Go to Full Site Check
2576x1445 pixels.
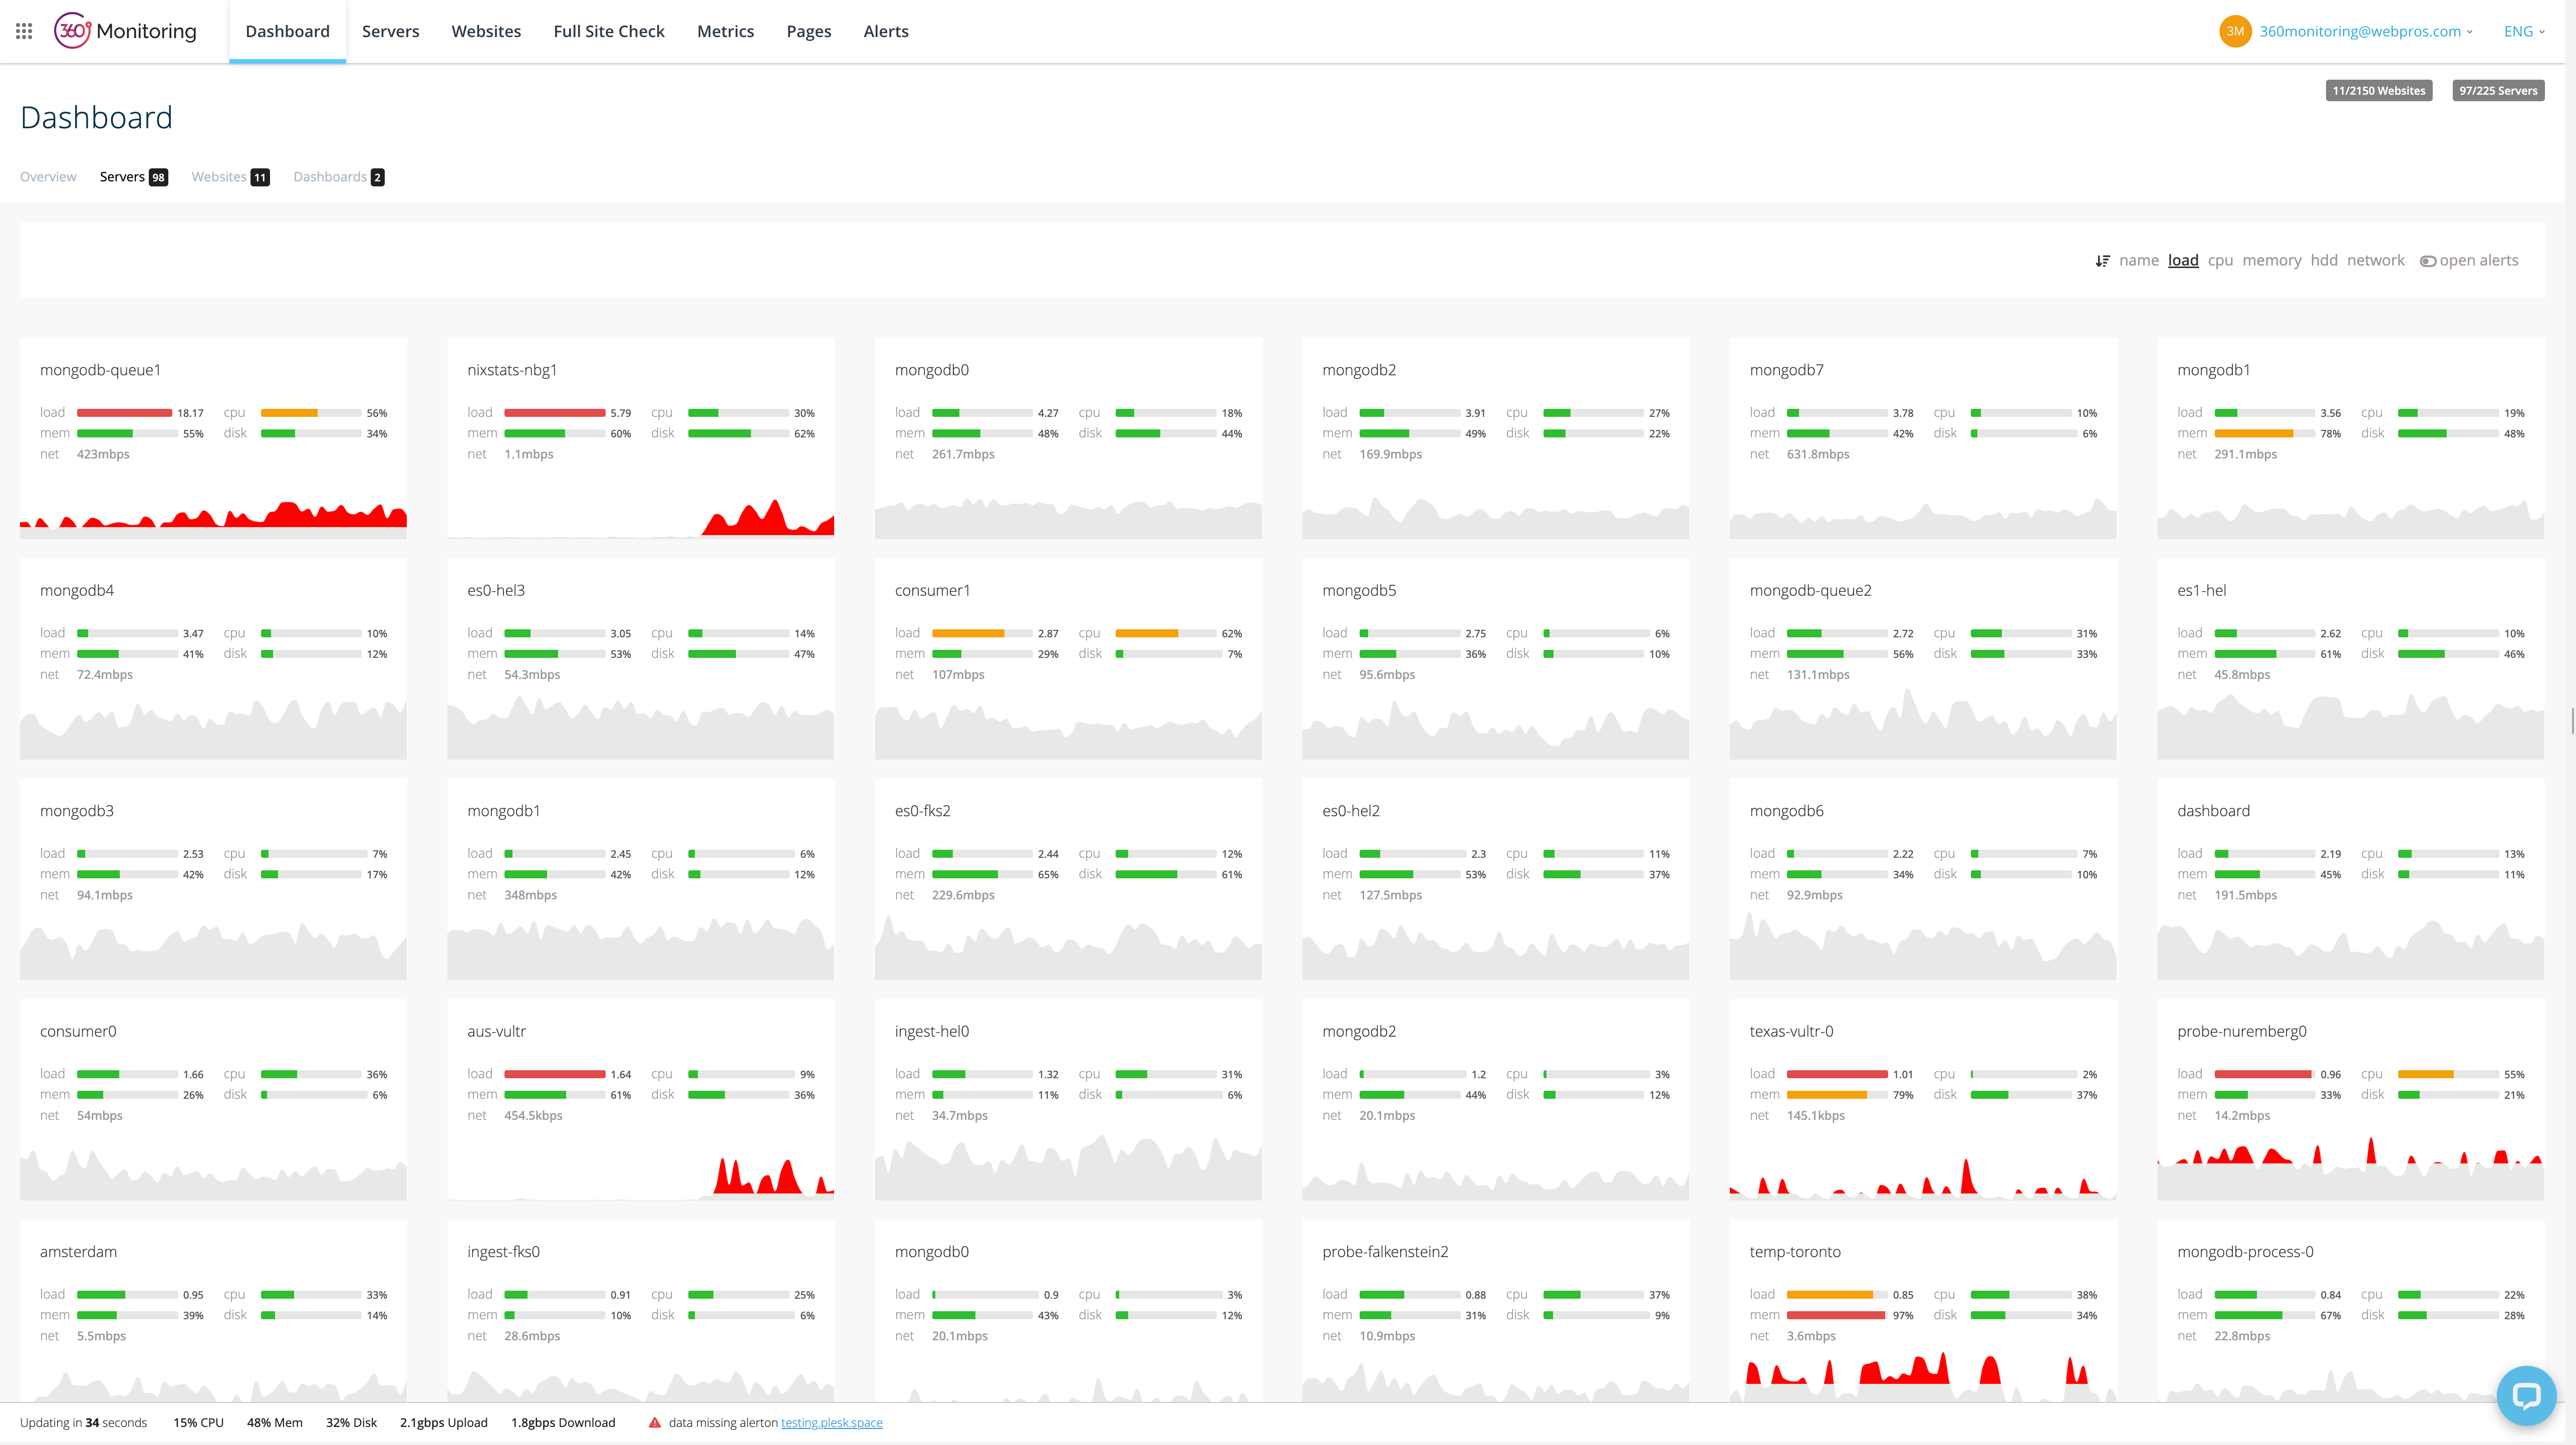pos(609,31)
